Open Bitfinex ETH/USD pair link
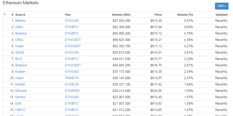Screen dimensions: 233x116 point(72,21)
